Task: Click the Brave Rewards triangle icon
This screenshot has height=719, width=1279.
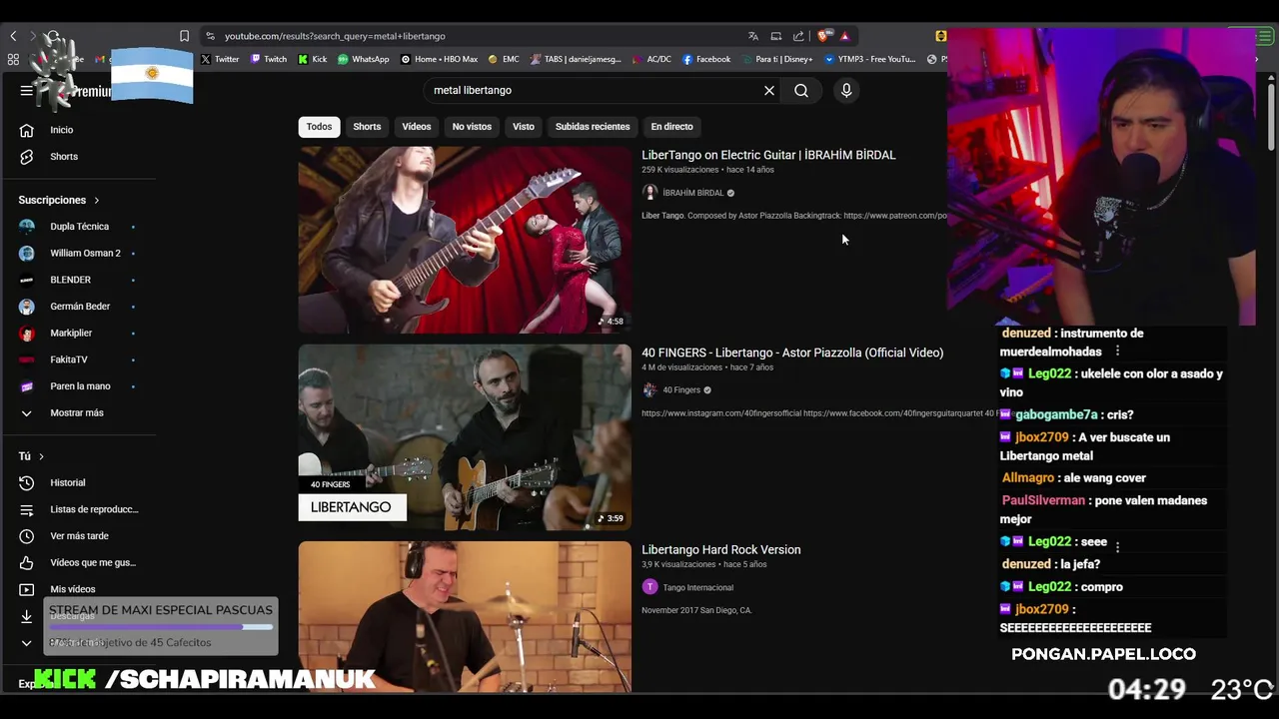Action: coord(844,36)
